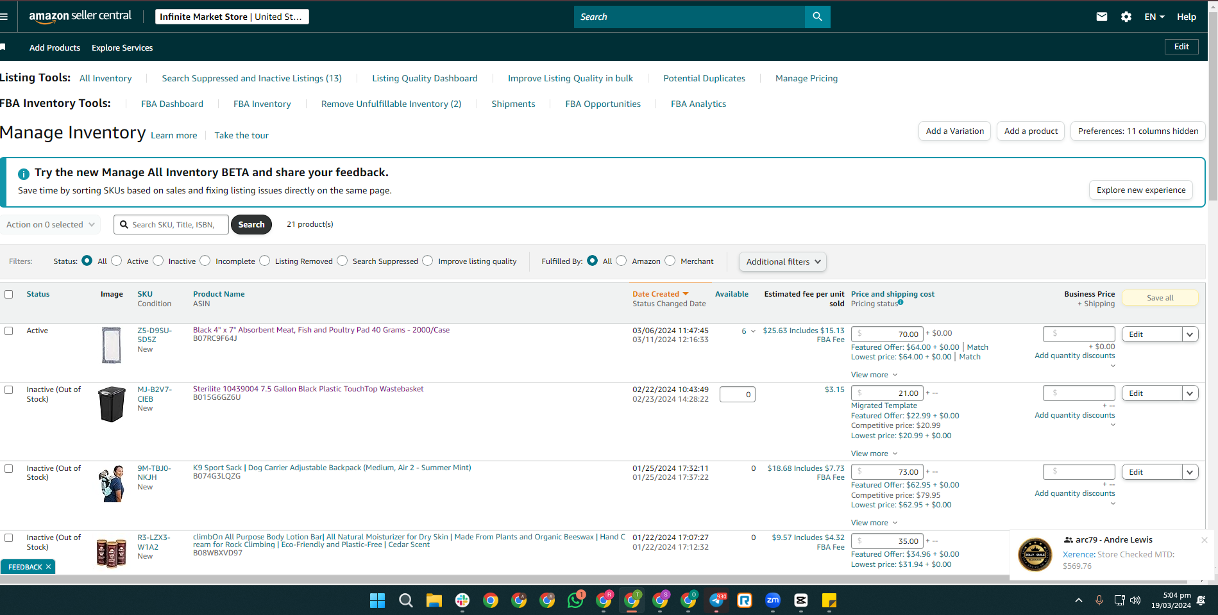
Task: Expand available quantity chevron showing 6
Action: [x=753, y=331]
